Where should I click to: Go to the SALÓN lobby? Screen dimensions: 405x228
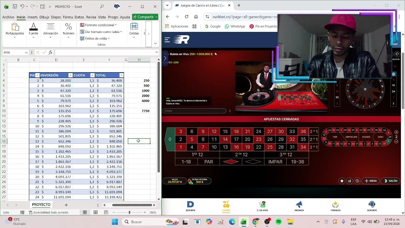pyautogui.click(x=390, y=181)
